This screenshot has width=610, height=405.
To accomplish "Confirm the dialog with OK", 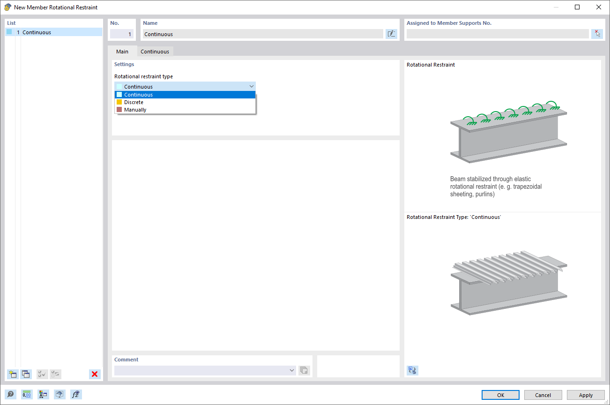I will click(500, 395).
